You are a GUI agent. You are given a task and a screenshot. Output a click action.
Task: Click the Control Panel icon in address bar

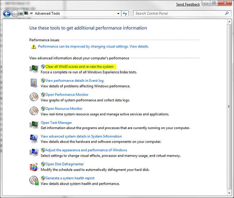[26, 13]
